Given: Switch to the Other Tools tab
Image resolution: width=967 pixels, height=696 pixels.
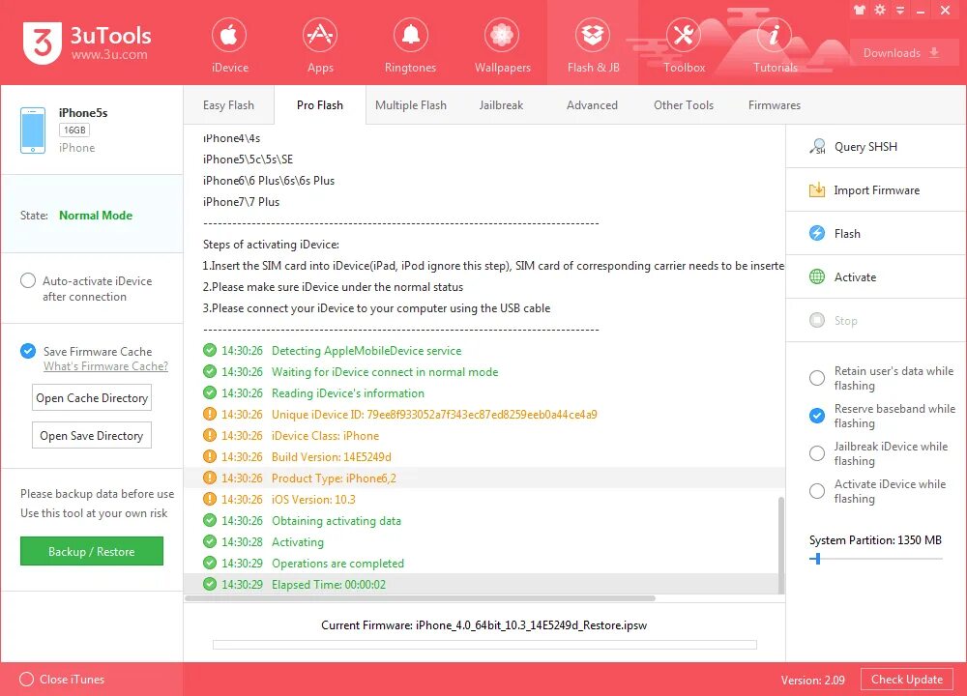Looking at the screenshot, I should click(x=684, y=104).
